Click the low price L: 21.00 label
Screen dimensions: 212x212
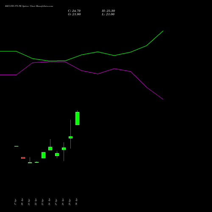click(x=108, y=14)
